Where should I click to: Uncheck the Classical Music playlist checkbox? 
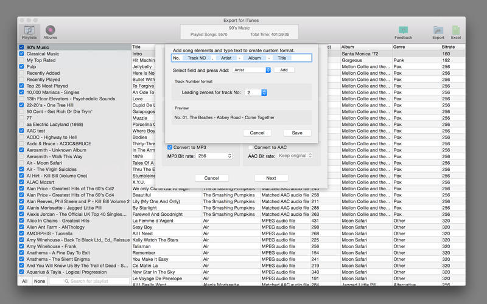click(21, 54)
